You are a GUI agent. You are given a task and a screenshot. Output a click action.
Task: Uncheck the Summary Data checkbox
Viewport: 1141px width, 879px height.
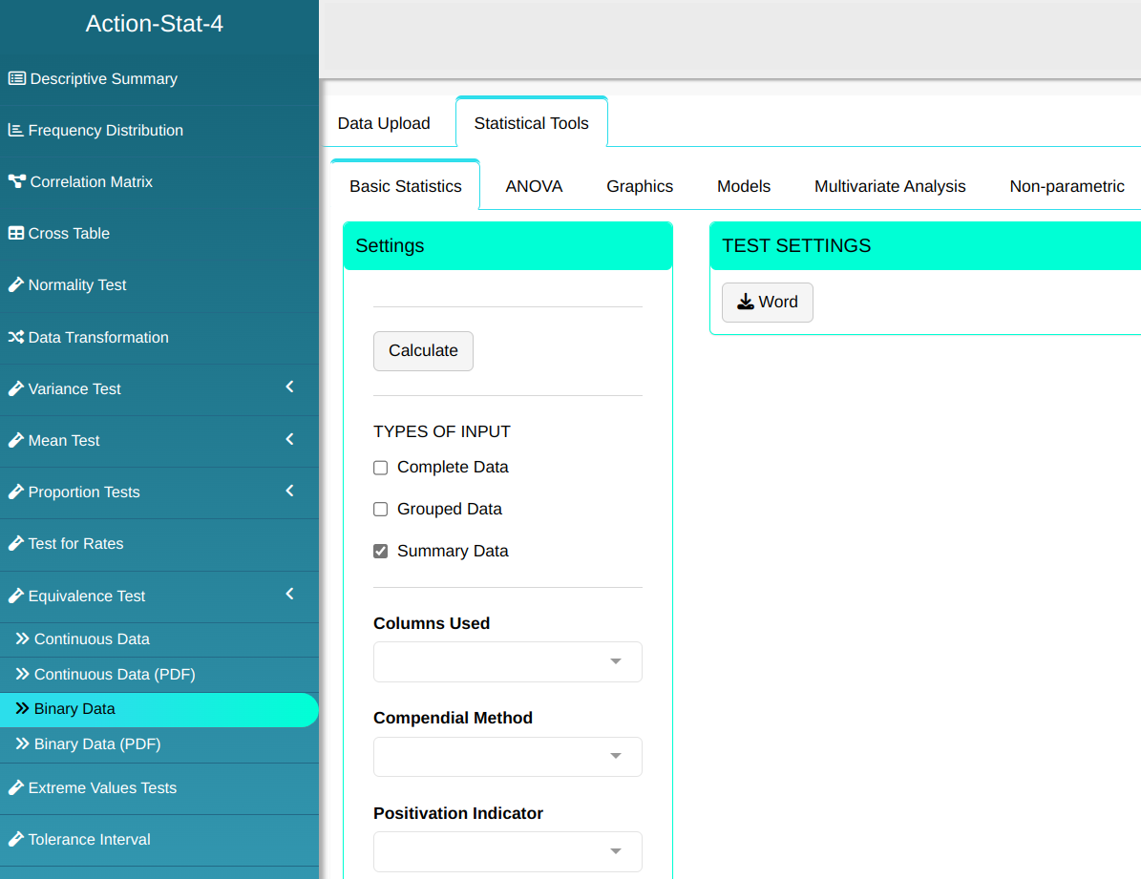coord(380,552)
